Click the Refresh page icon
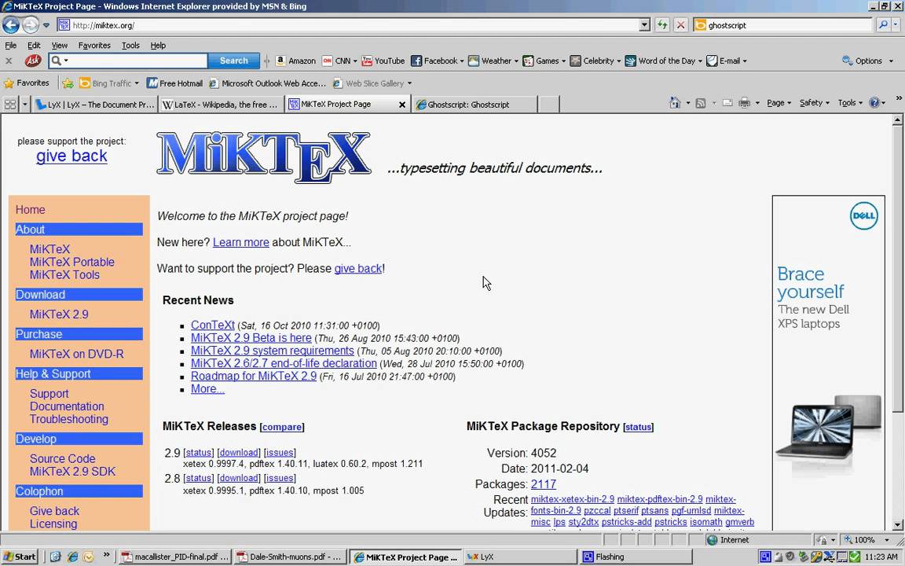Image resolution: width=905 pixels, height=566 pixels. [x=662, y=25]
